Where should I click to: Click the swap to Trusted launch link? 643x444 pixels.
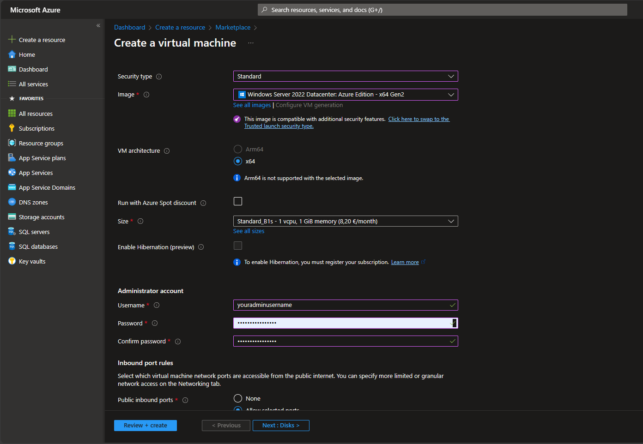tap(347, 122)
